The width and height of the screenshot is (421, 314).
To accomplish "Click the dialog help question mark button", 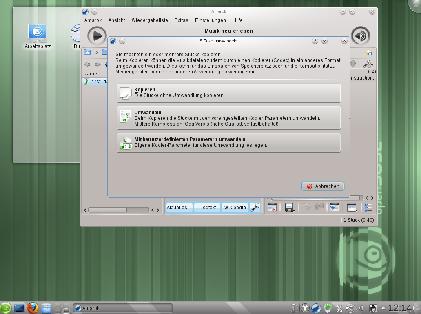I will [315, 41].
